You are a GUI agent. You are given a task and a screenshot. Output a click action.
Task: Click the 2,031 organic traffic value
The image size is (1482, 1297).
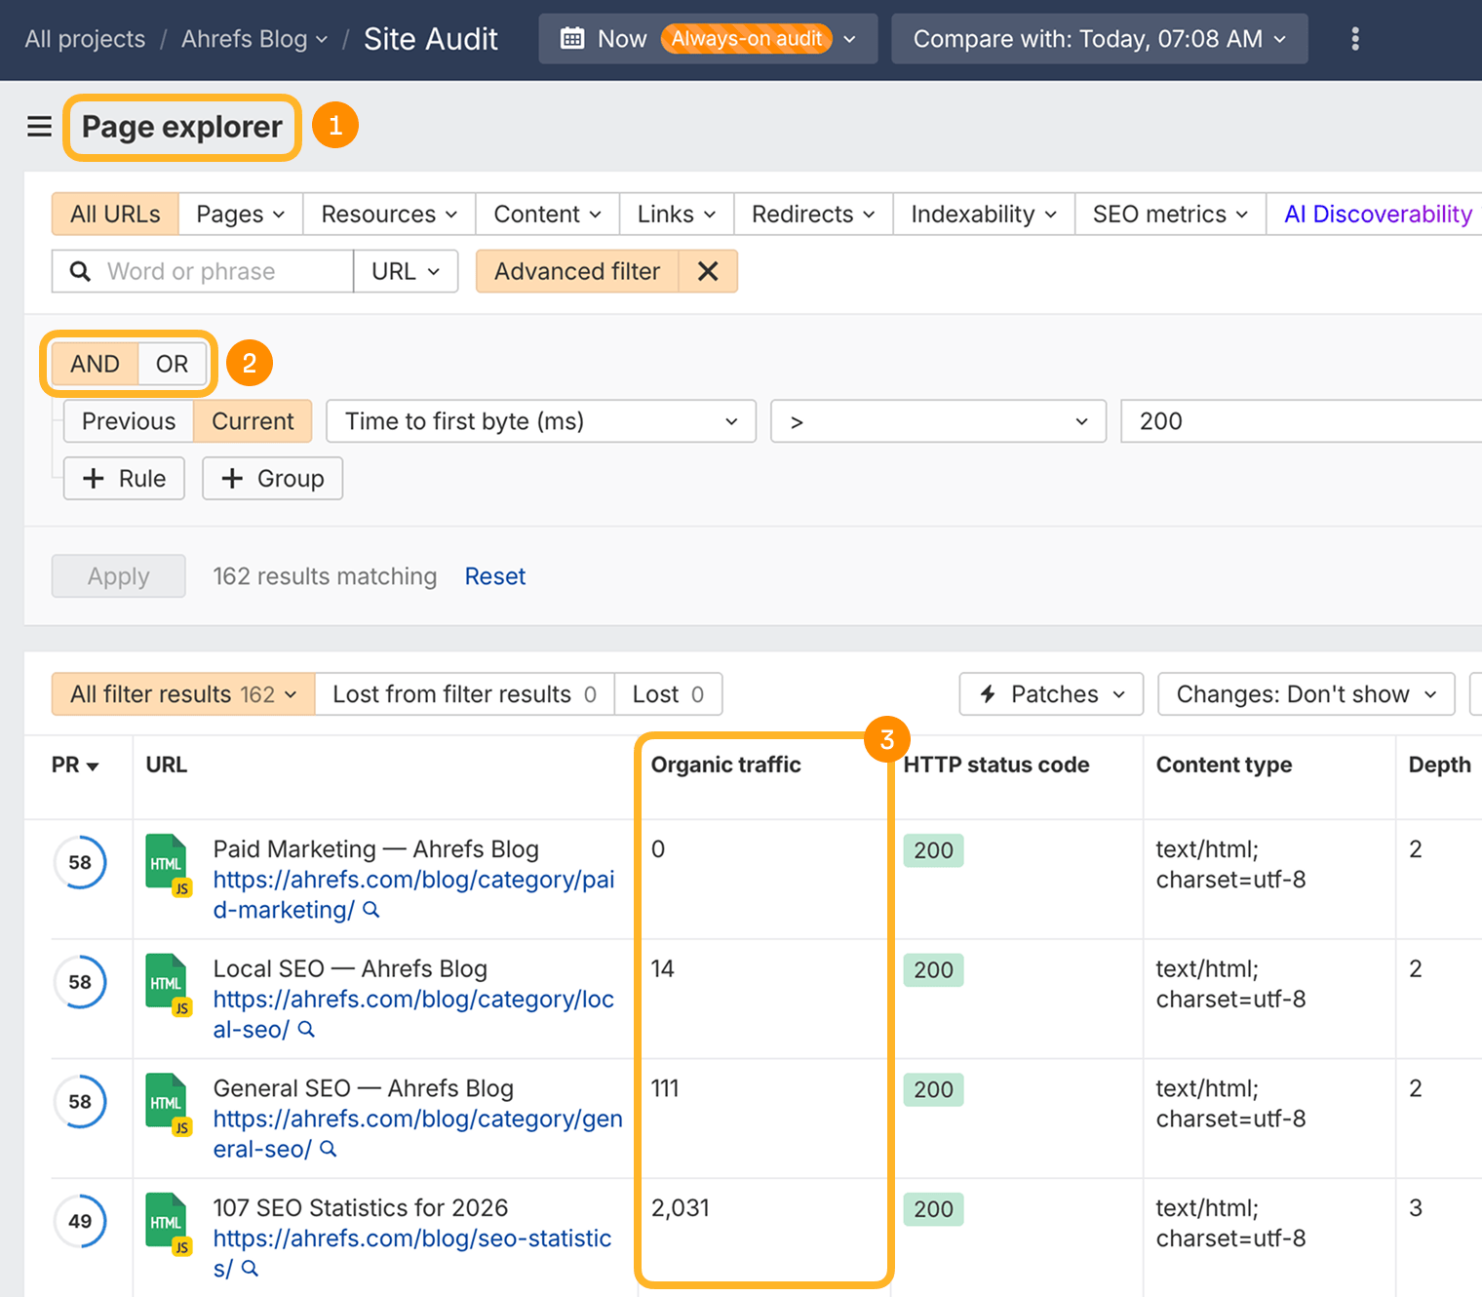point(681,1208)
